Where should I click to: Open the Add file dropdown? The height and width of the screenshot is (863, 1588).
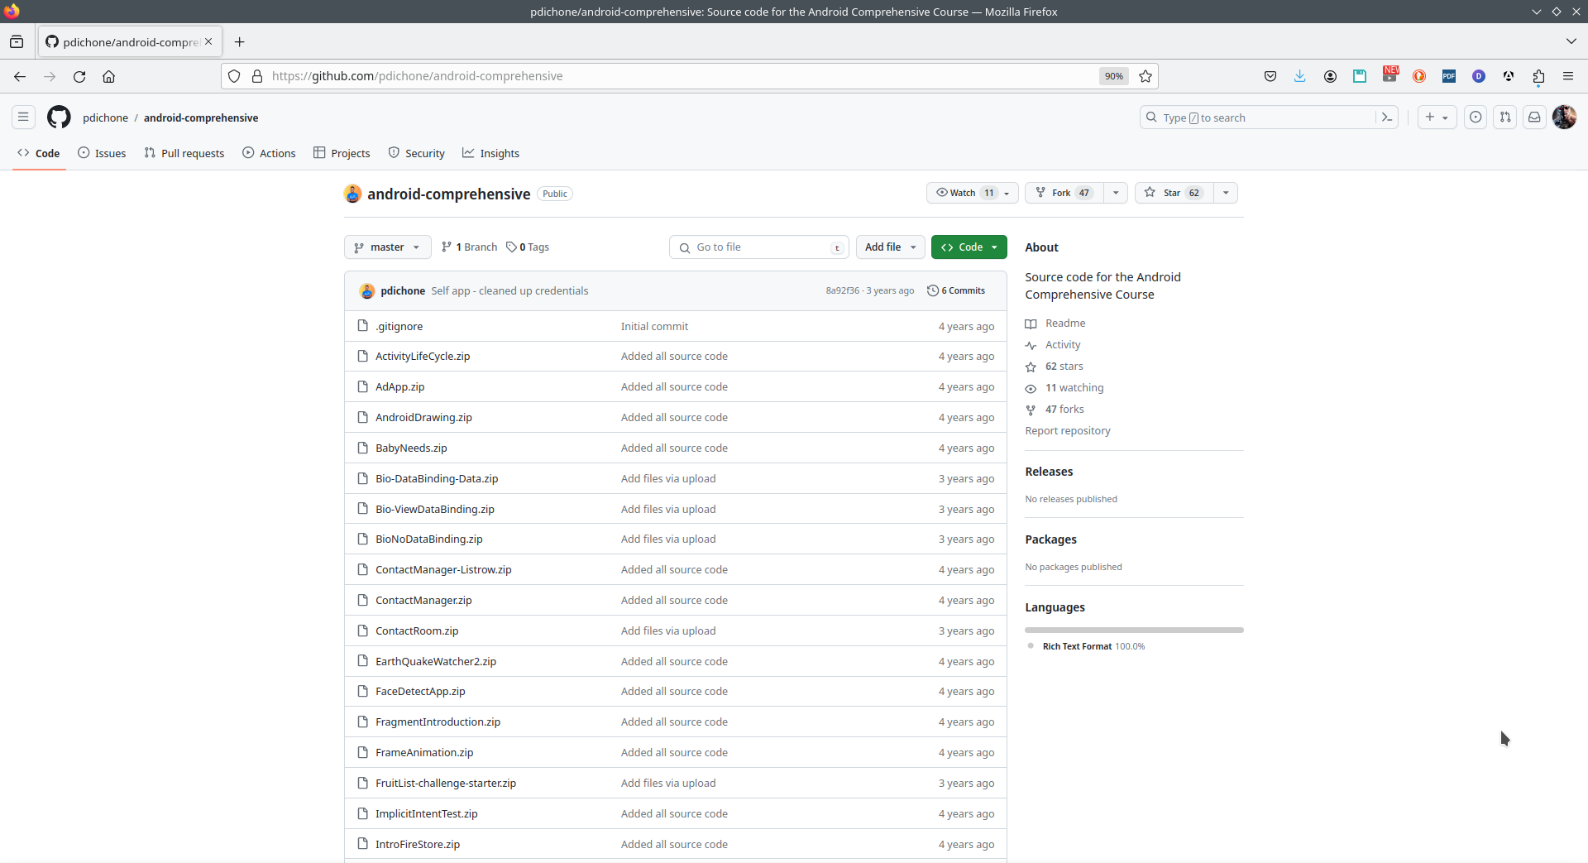pyautogui.click(x=890, y=247)
